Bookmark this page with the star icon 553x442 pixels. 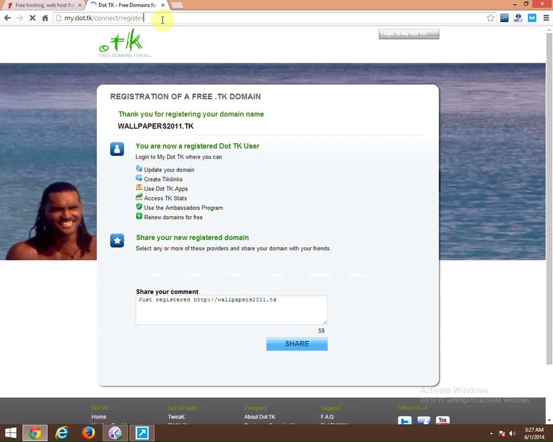click(x=490, y=18)
